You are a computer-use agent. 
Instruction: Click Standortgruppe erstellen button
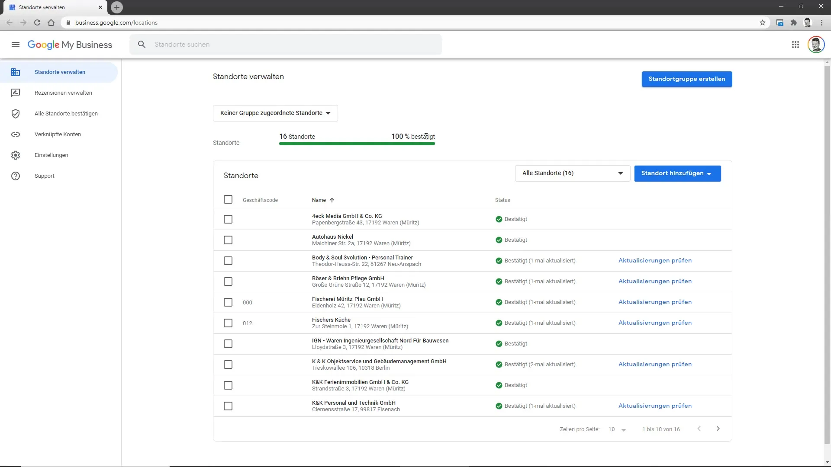[x=686, y=79]
